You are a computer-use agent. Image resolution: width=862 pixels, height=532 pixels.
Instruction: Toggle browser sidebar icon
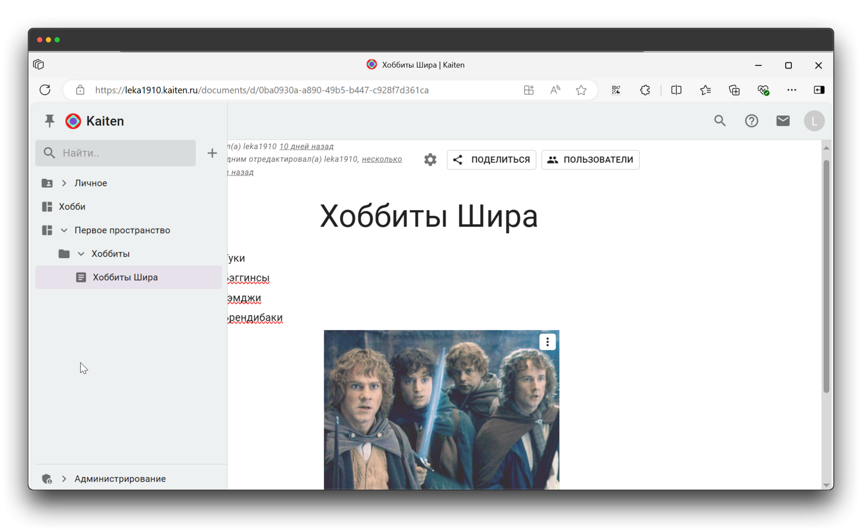tap(819, 90)
